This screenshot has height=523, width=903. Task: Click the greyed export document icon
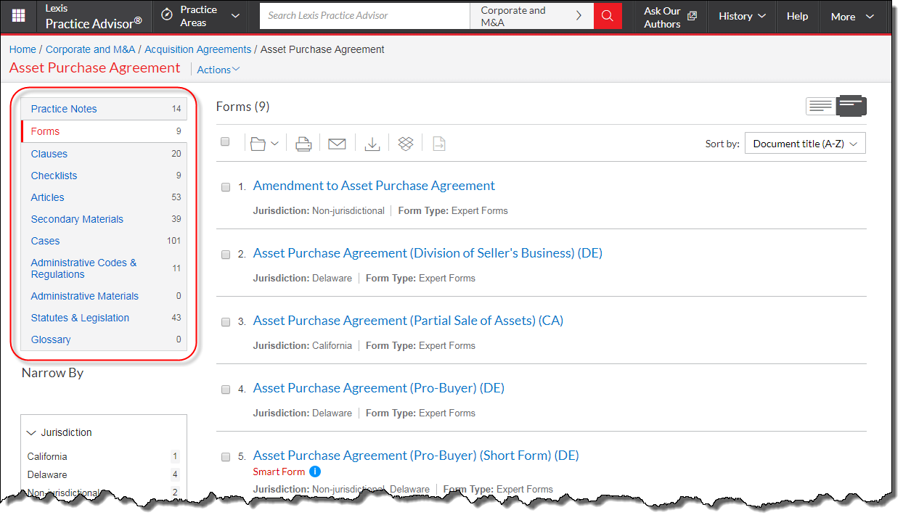point(439,144)
